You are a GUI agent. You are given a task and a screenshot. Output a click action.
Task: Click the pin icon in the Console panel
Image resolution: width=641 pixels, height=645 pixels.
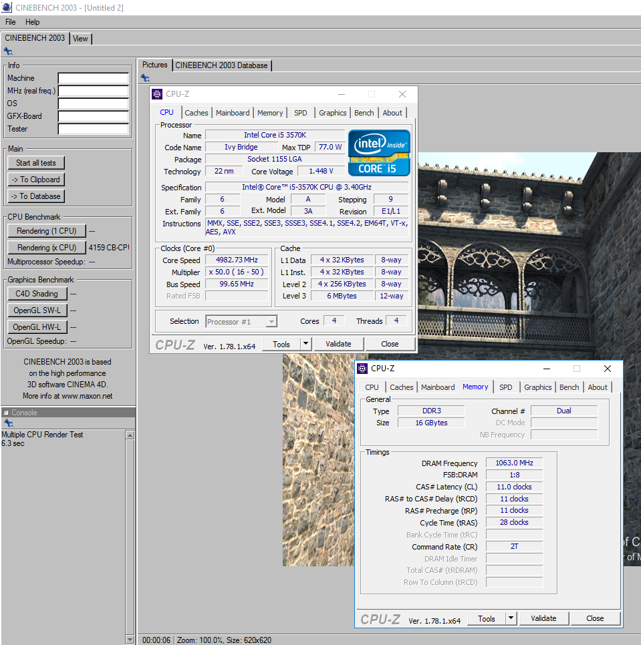click(8, 423)
